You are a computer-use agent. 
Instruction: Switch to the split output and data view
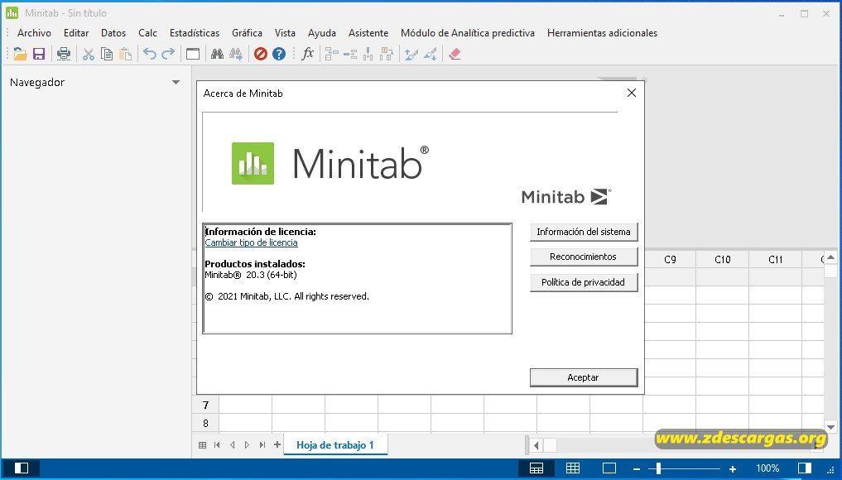click(536, 468)
